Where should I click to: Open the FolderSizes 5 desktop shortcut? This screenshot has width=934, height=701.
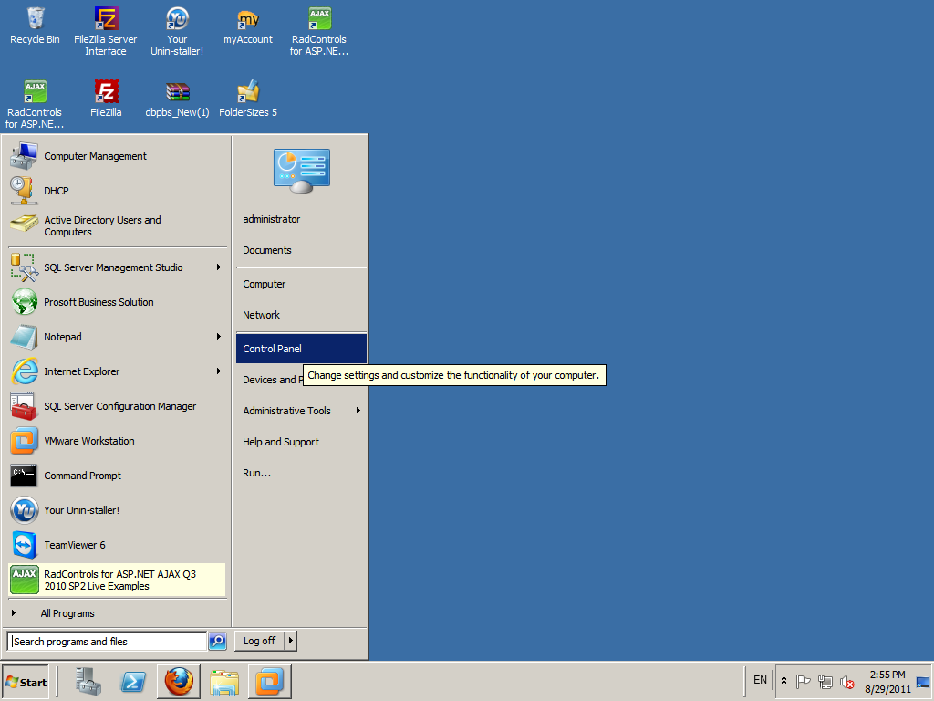pos(248,99)
